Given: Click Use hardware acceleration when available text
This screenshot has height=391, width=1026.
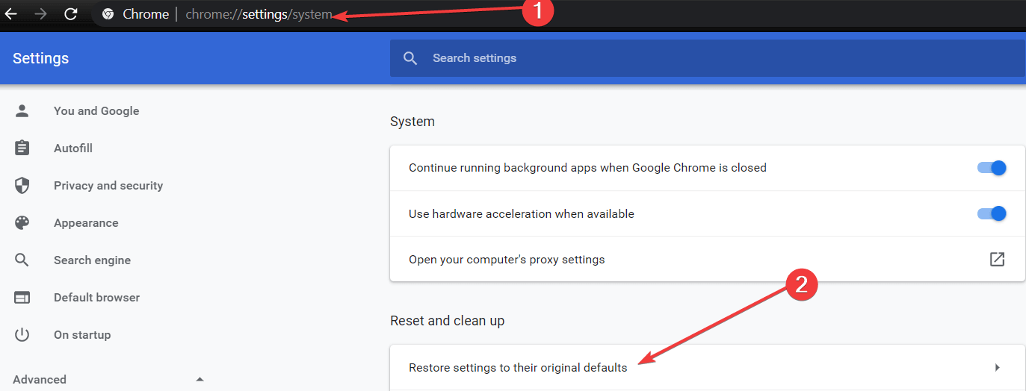Looking at the screenshot, I should tap(522, 214).
